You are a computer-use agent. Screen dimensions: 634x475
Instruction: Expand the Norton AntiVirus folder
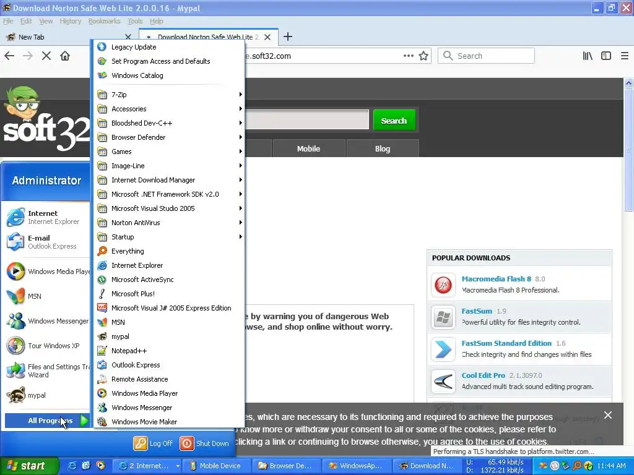coord(168,223)
